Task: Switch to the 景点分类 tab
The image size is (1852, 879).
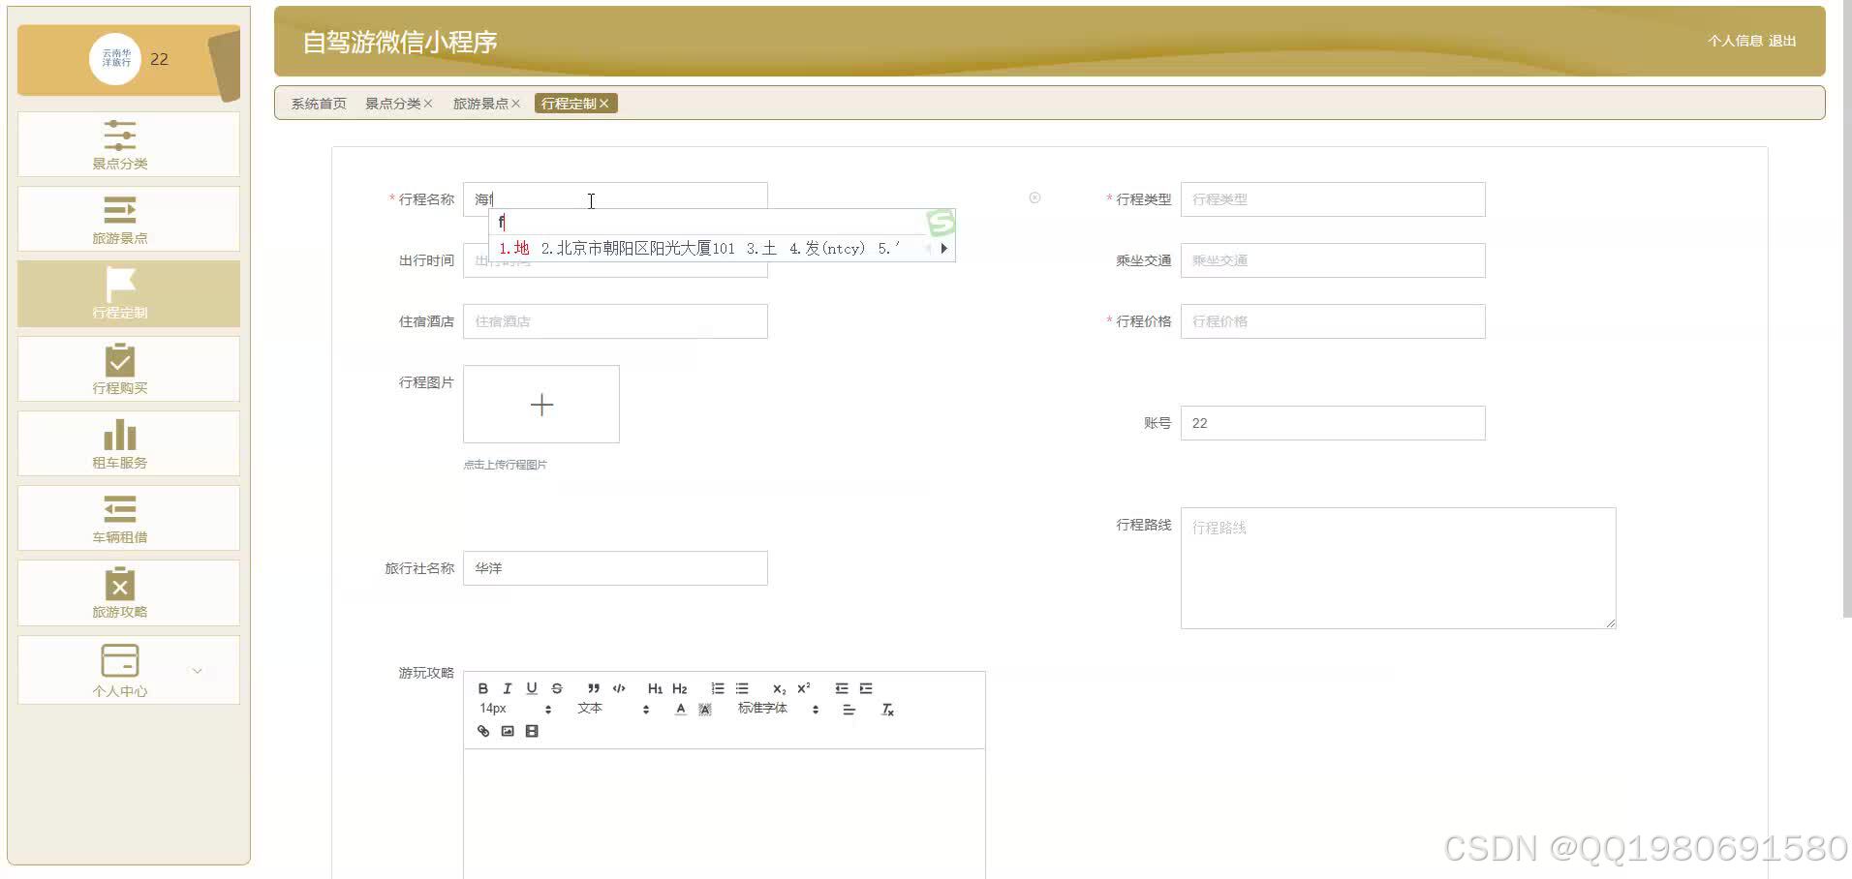Action: (392, 104)
